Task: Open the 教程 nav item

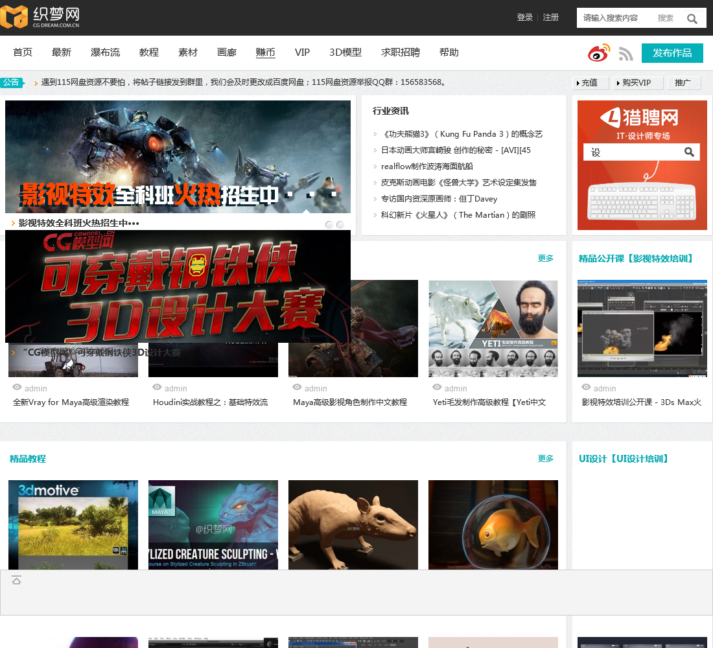Action: tap(148, 52)
